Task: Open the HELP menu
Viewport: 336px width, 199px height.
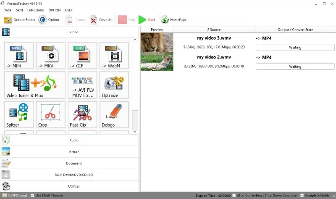Action: point(68,10)
